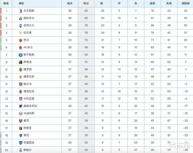Image resolution: width=193 pixels, height=153 pixels.
Task: Open the 博洛尼亚 team name link
Action: coord(29,91)
